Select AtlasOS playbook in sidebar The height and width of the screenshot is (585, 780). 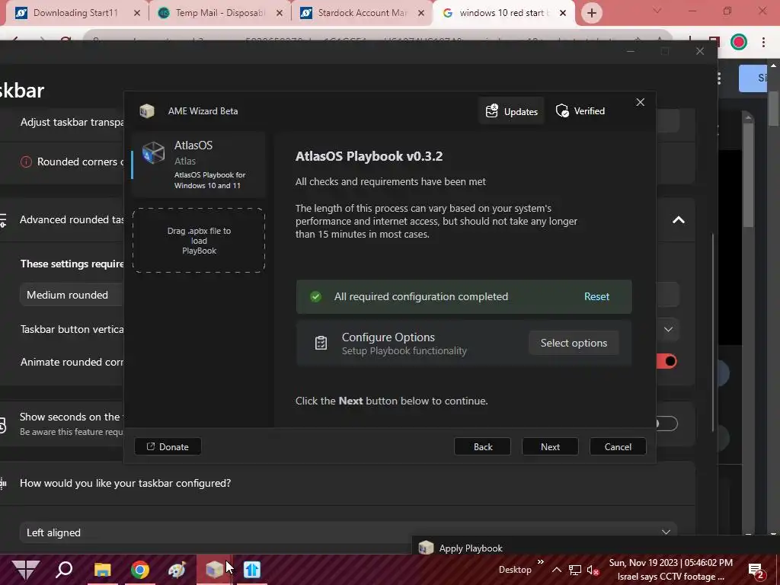click(x=199, y=165)
